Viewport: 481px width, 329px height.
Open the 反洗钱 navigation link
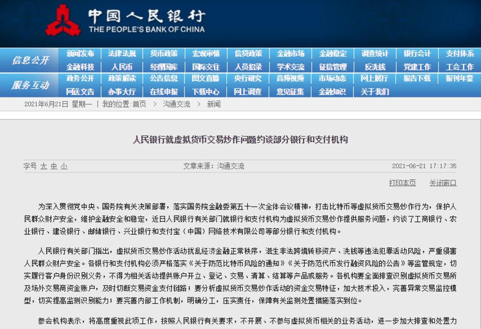[x=375, y=67]
